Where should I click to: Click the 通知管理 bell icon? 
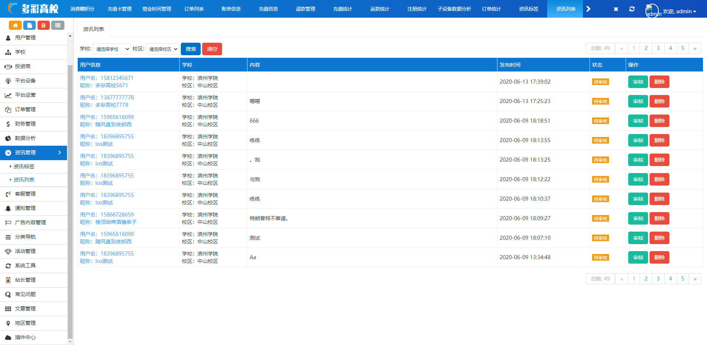tap(8, 208)
